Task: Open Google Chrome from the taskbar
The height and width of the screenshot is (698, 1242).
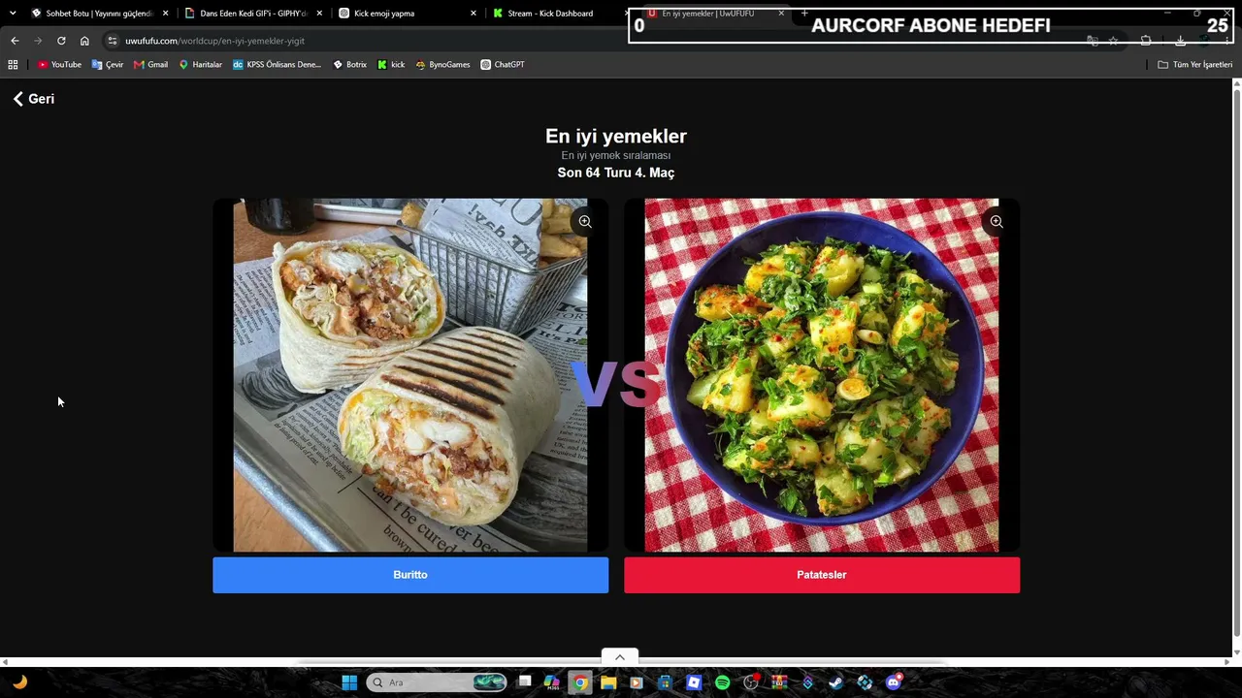Action: pyautogui.click(x=580, y=682)
